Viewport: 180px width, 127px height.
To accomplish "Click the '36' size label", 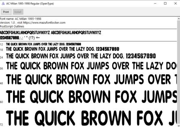I will coord(1,69).
